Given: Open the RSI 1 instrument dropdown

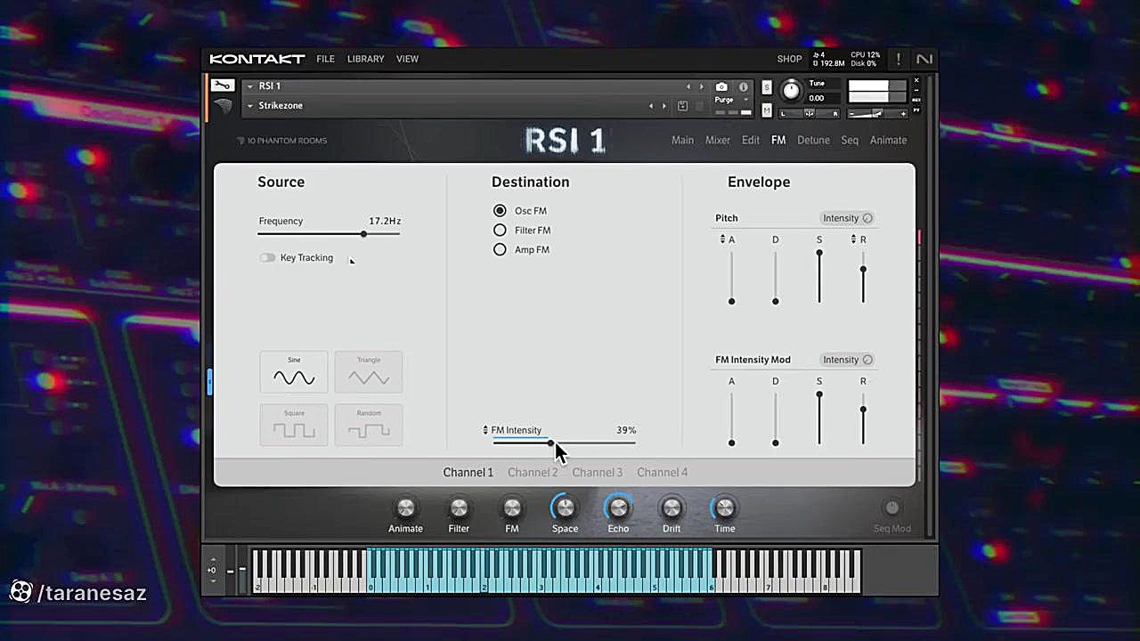Looking at the screenshot, I should pos(250,86).
